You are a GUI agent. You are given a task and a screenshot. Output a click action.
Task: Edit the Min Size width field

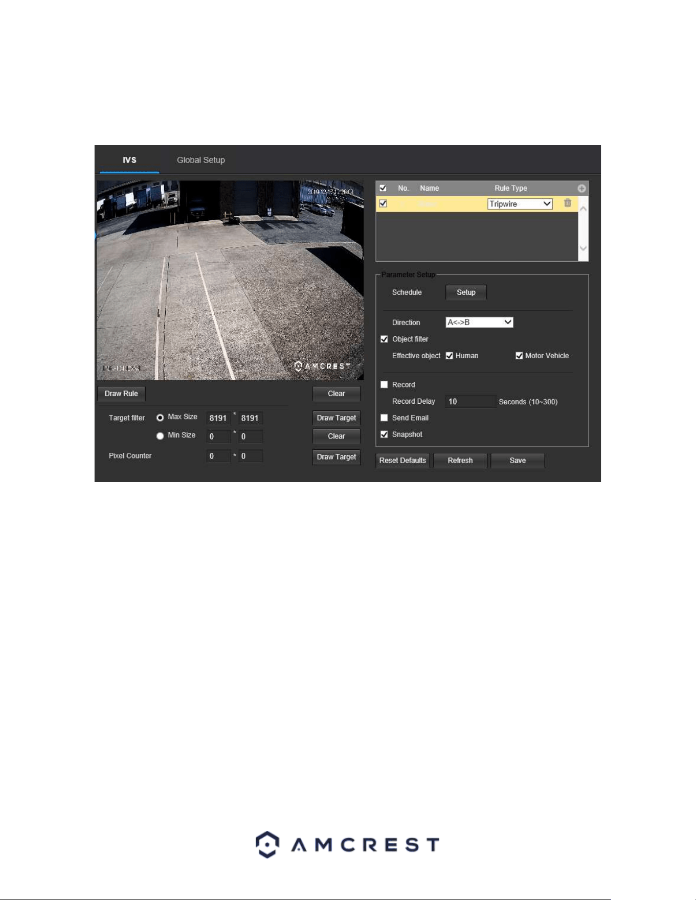[x=218, y=436]
